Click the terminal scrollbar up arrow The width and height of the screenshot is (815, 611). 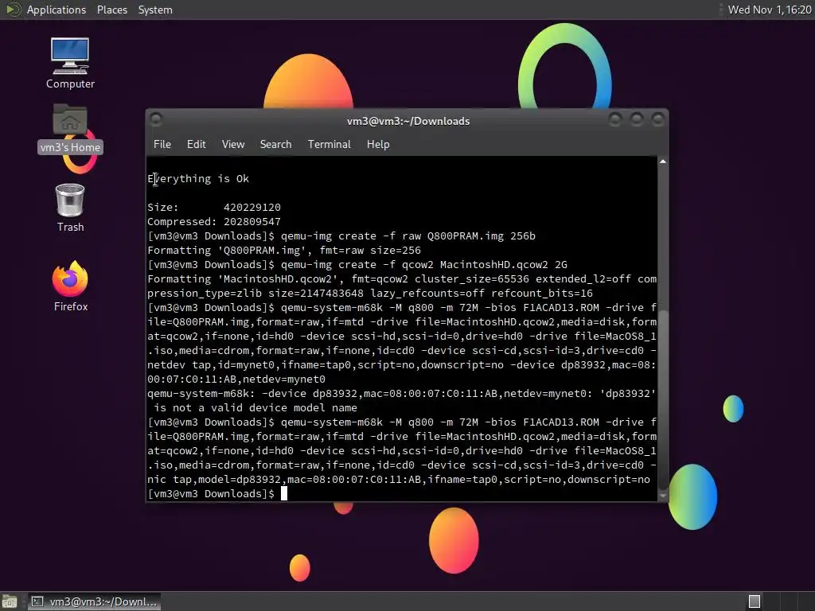[x=663, y=162]
